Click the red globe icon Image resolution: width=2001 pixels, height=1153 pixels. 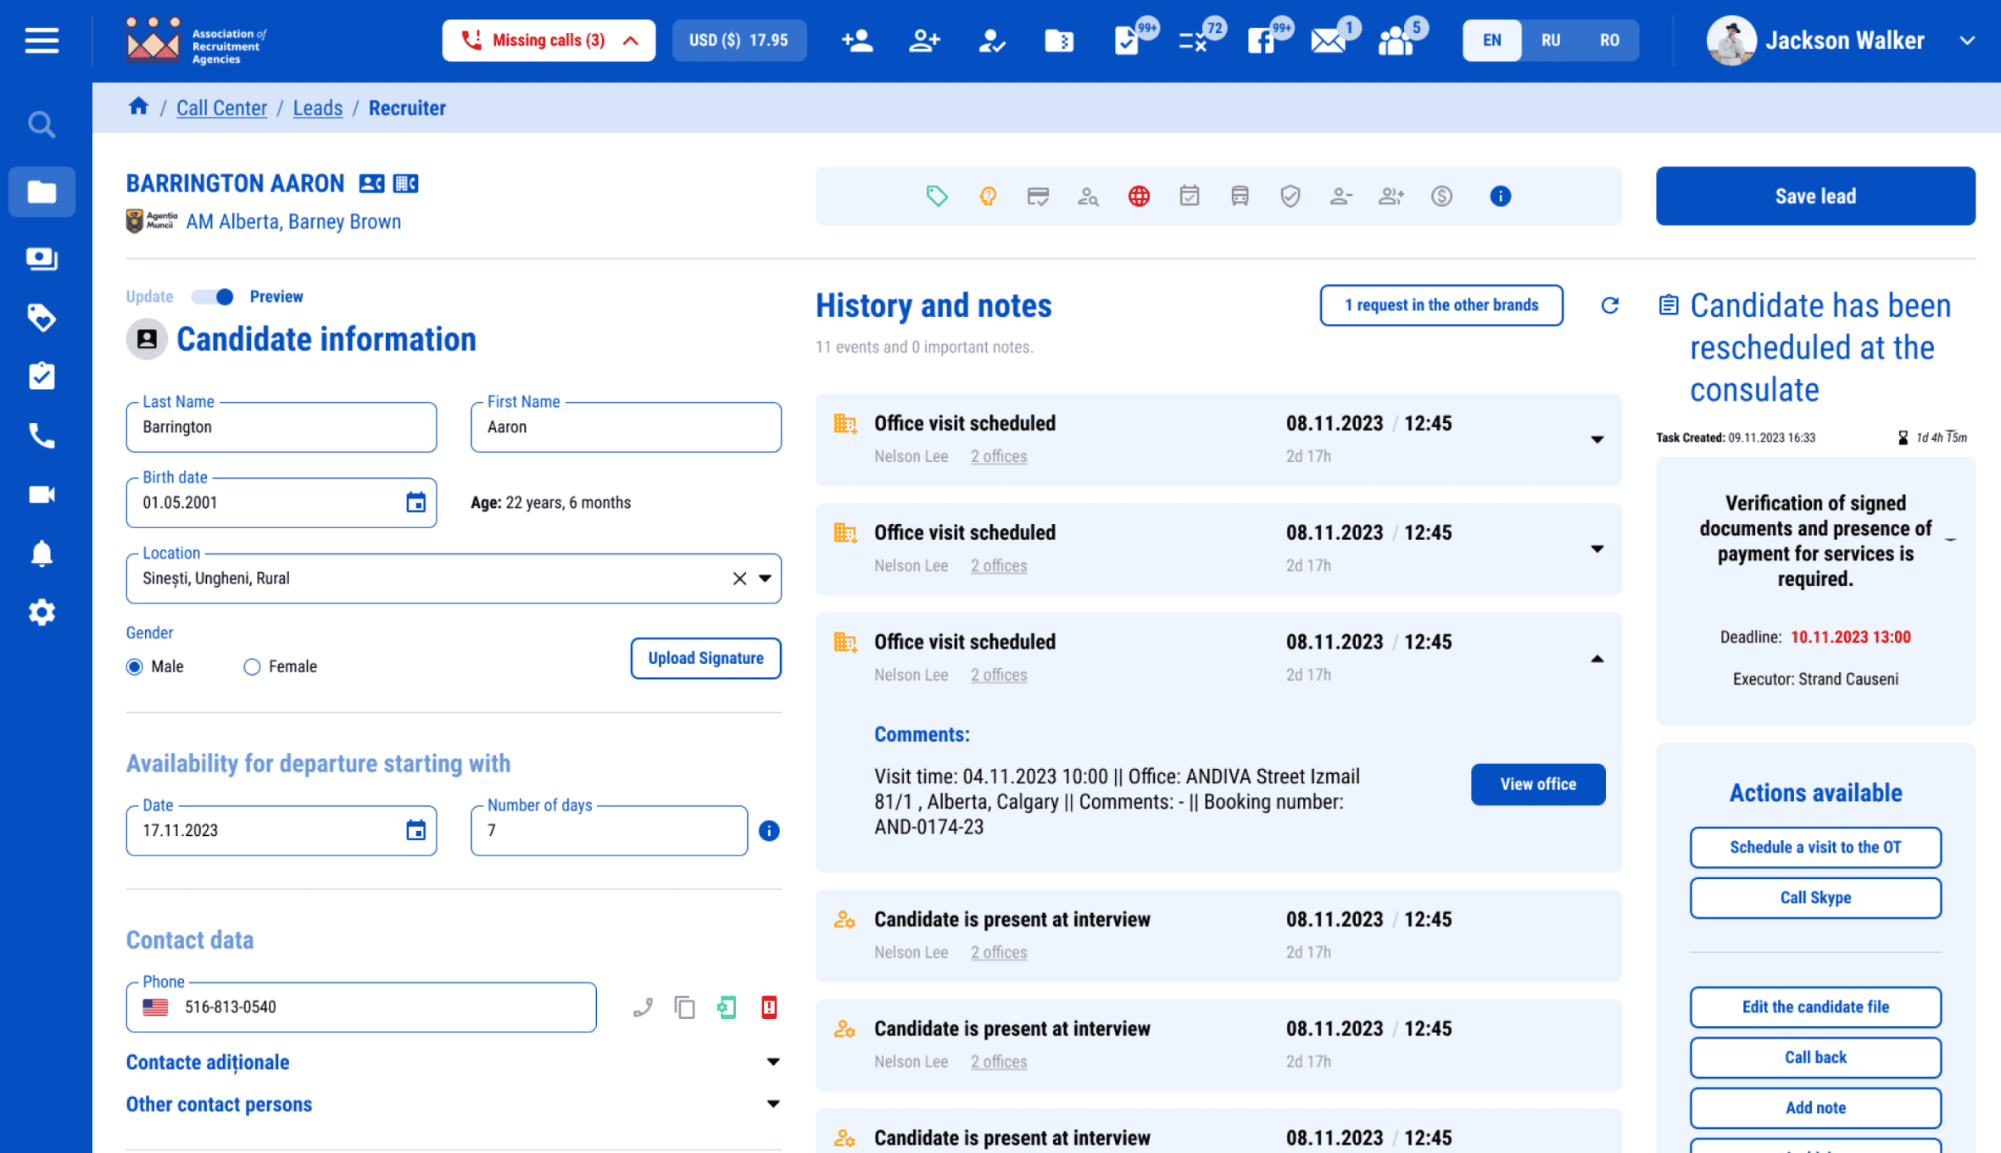[1139, 197]
